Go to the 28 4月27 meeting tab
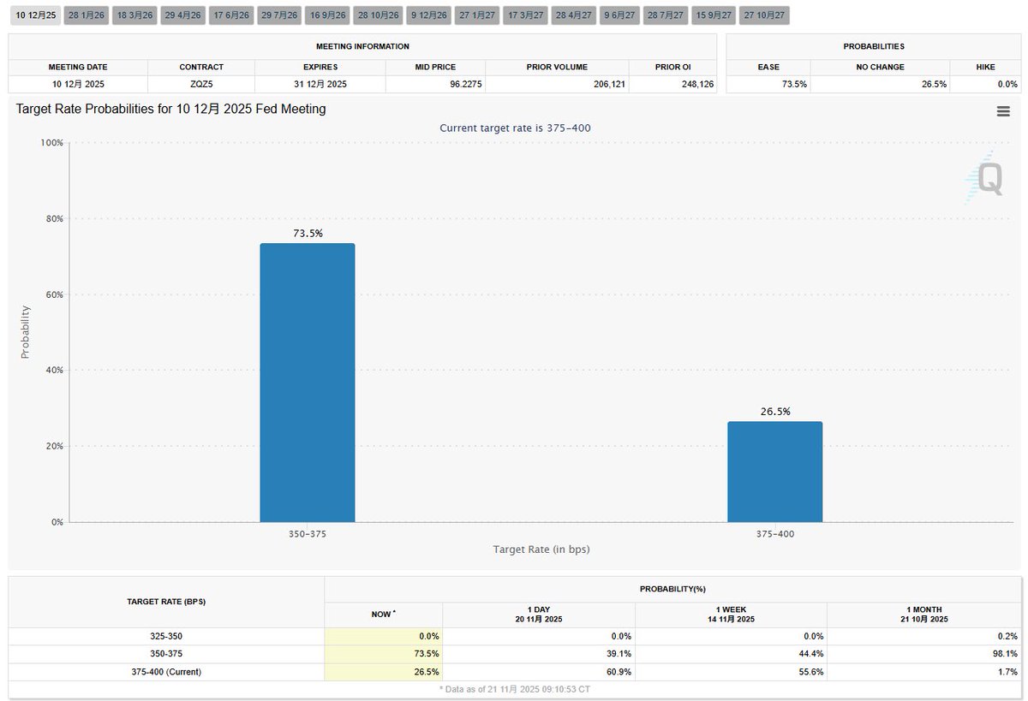Image resolution: width=1028 pixels, height=701 pixels. (574, 15)
